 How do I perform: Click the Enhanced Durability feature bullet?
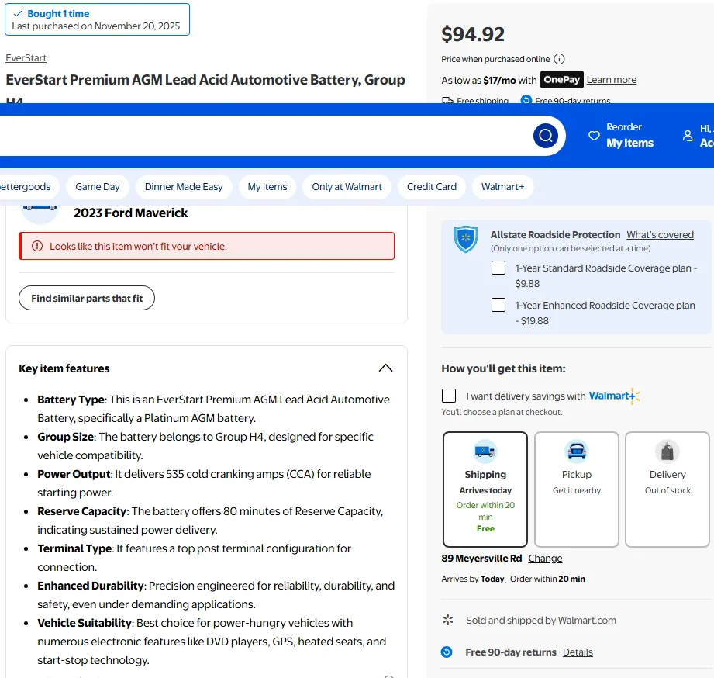(x=216, y=595)
